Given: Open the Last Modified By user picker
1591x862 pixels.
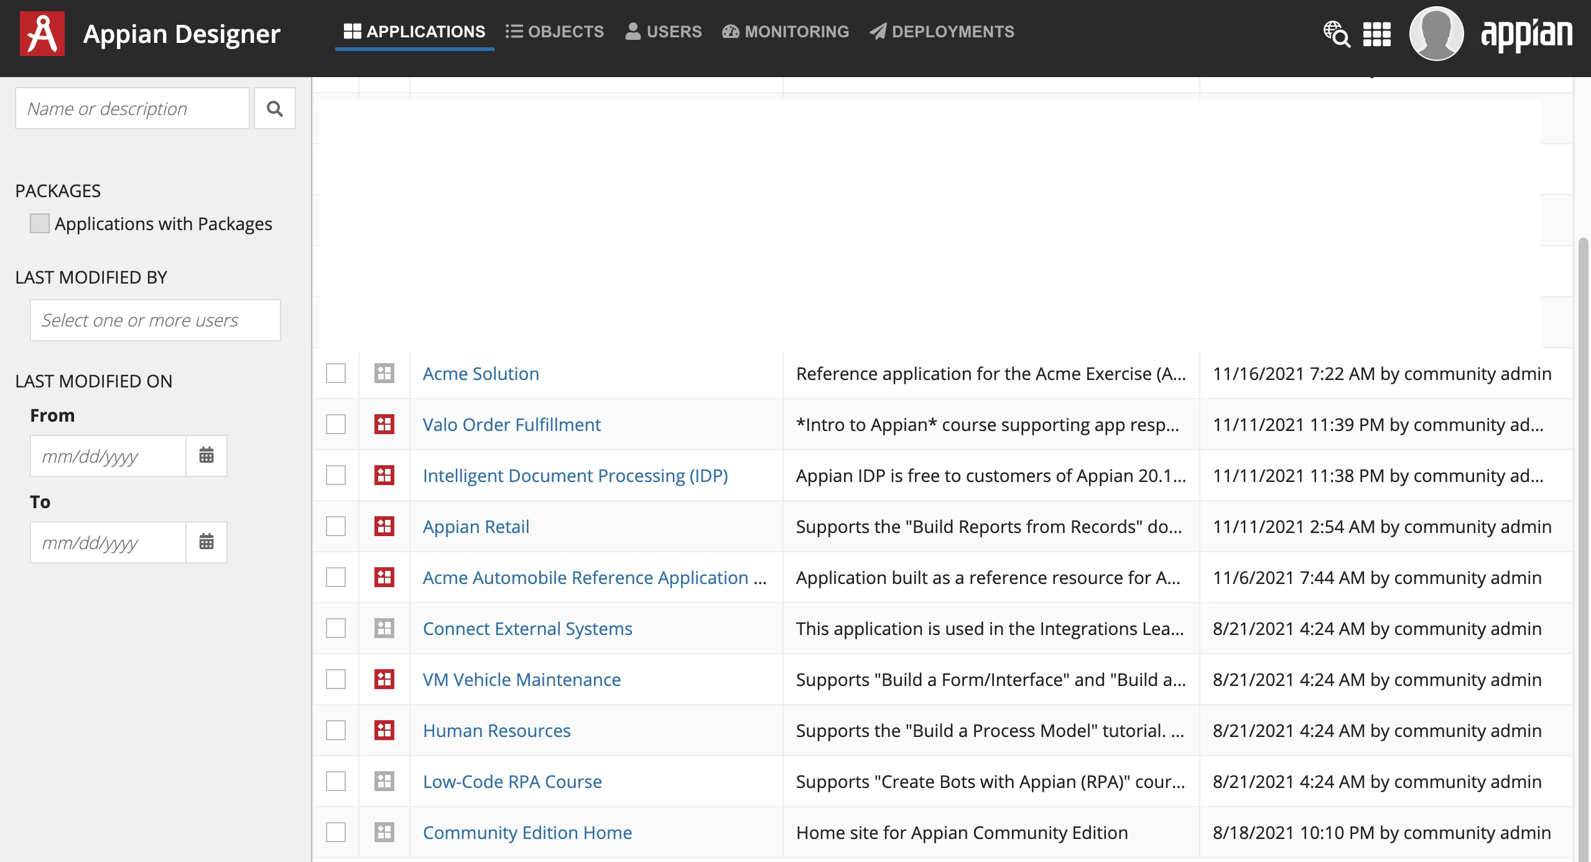Looking at the screenshot, I should [155, 320].
